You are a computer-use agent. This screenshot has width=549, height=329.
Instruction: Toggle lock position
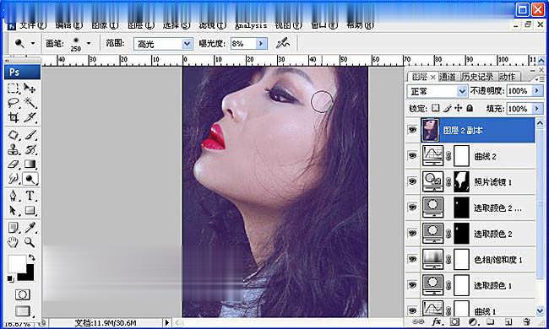(459, 108)
